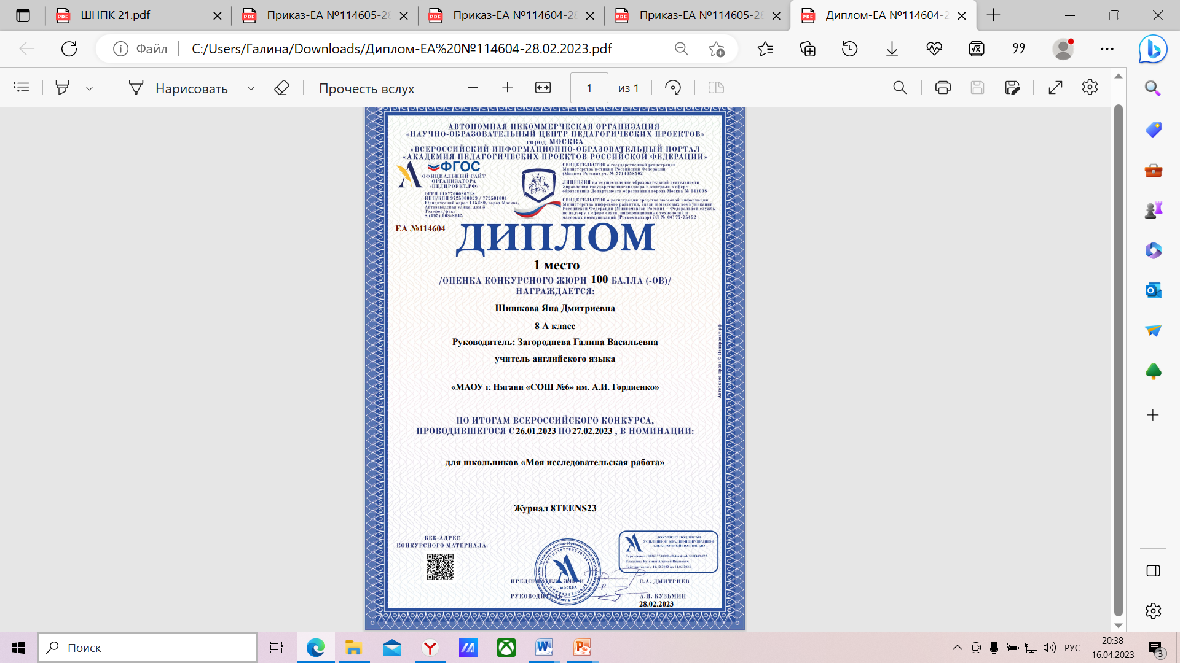1180x663 pixels.
Task: Open the Downloads panel
Action: click(x=892, y=48)
